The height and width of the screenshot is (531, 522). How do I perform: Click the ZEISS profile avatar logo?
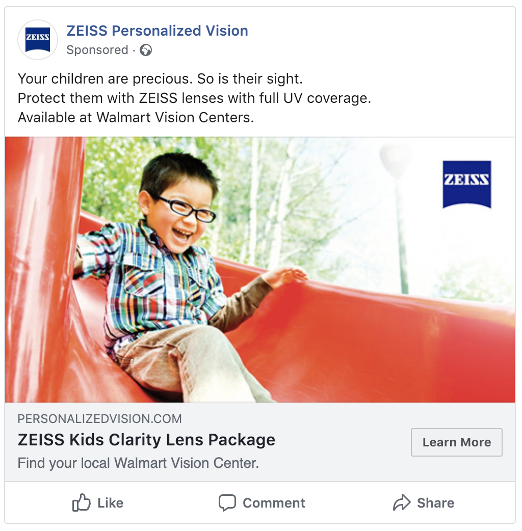[38, 40]
